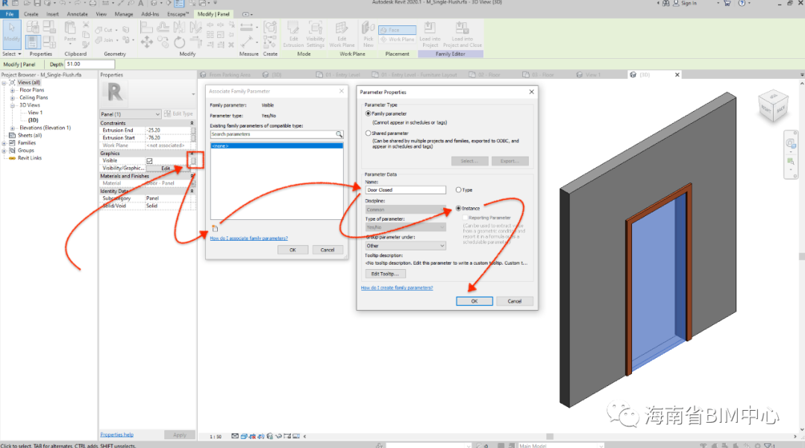Open the 'How do I associate family parameters' link

click(x=248, y=238)
